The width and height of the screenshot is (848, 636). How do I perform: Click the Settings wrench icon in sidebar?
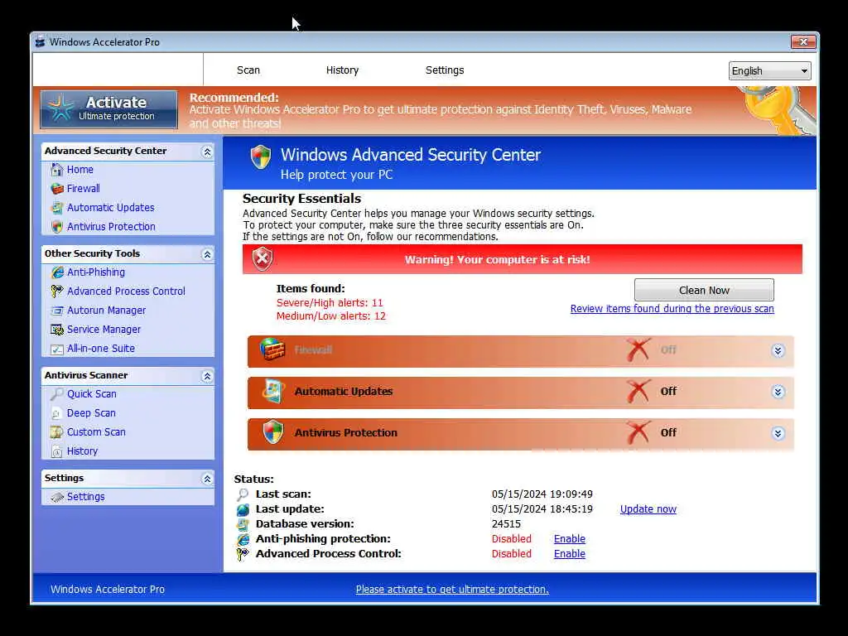57,497
